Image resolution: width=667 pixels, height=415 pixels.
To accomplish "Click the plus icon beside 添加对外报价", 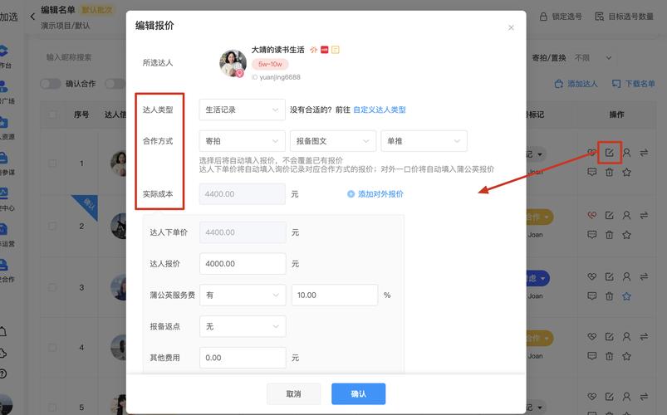I will [351, 194].
